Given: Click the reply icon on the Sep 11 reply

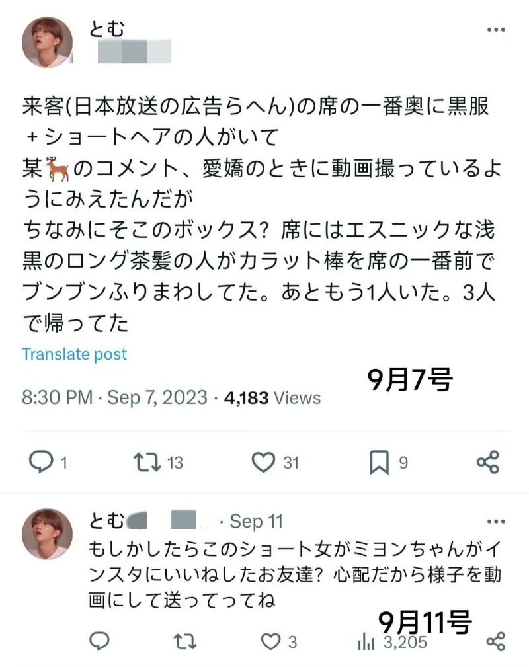Looking at the screenshot, I should 99,641.
